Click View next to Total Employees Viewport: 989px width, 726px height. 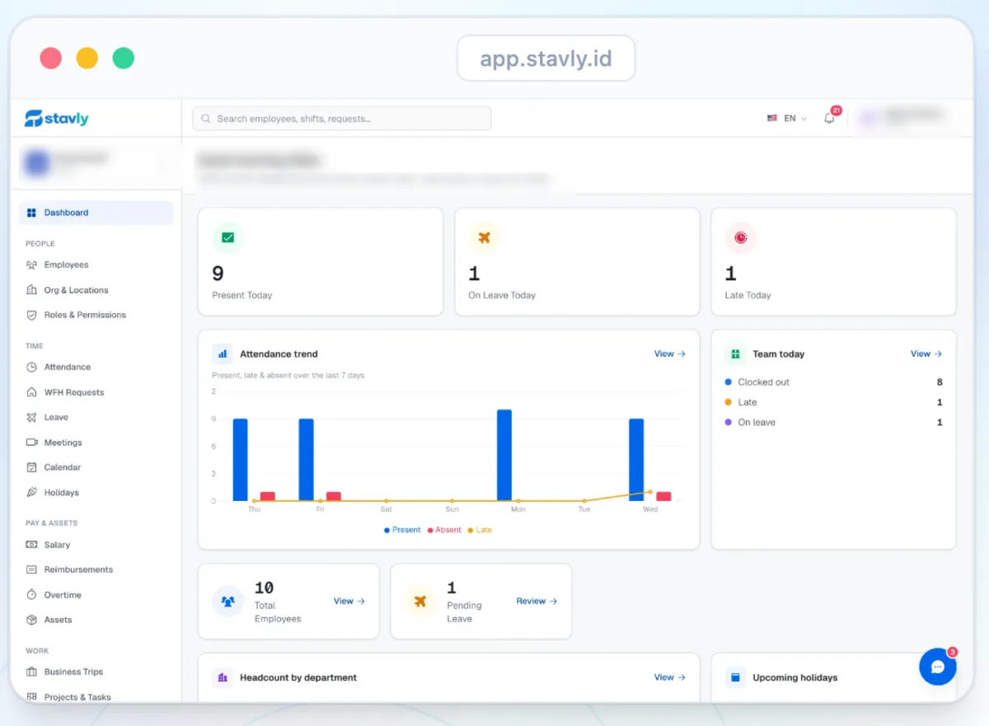point(349,602)
